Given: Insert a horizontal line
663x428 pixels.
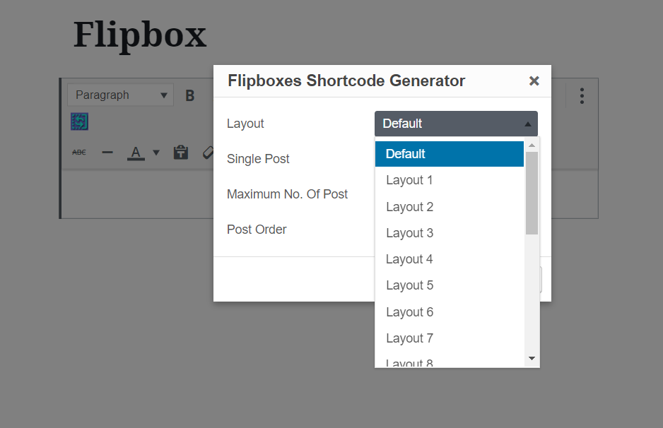Looking at the screenshot, I should coord(107,152).
